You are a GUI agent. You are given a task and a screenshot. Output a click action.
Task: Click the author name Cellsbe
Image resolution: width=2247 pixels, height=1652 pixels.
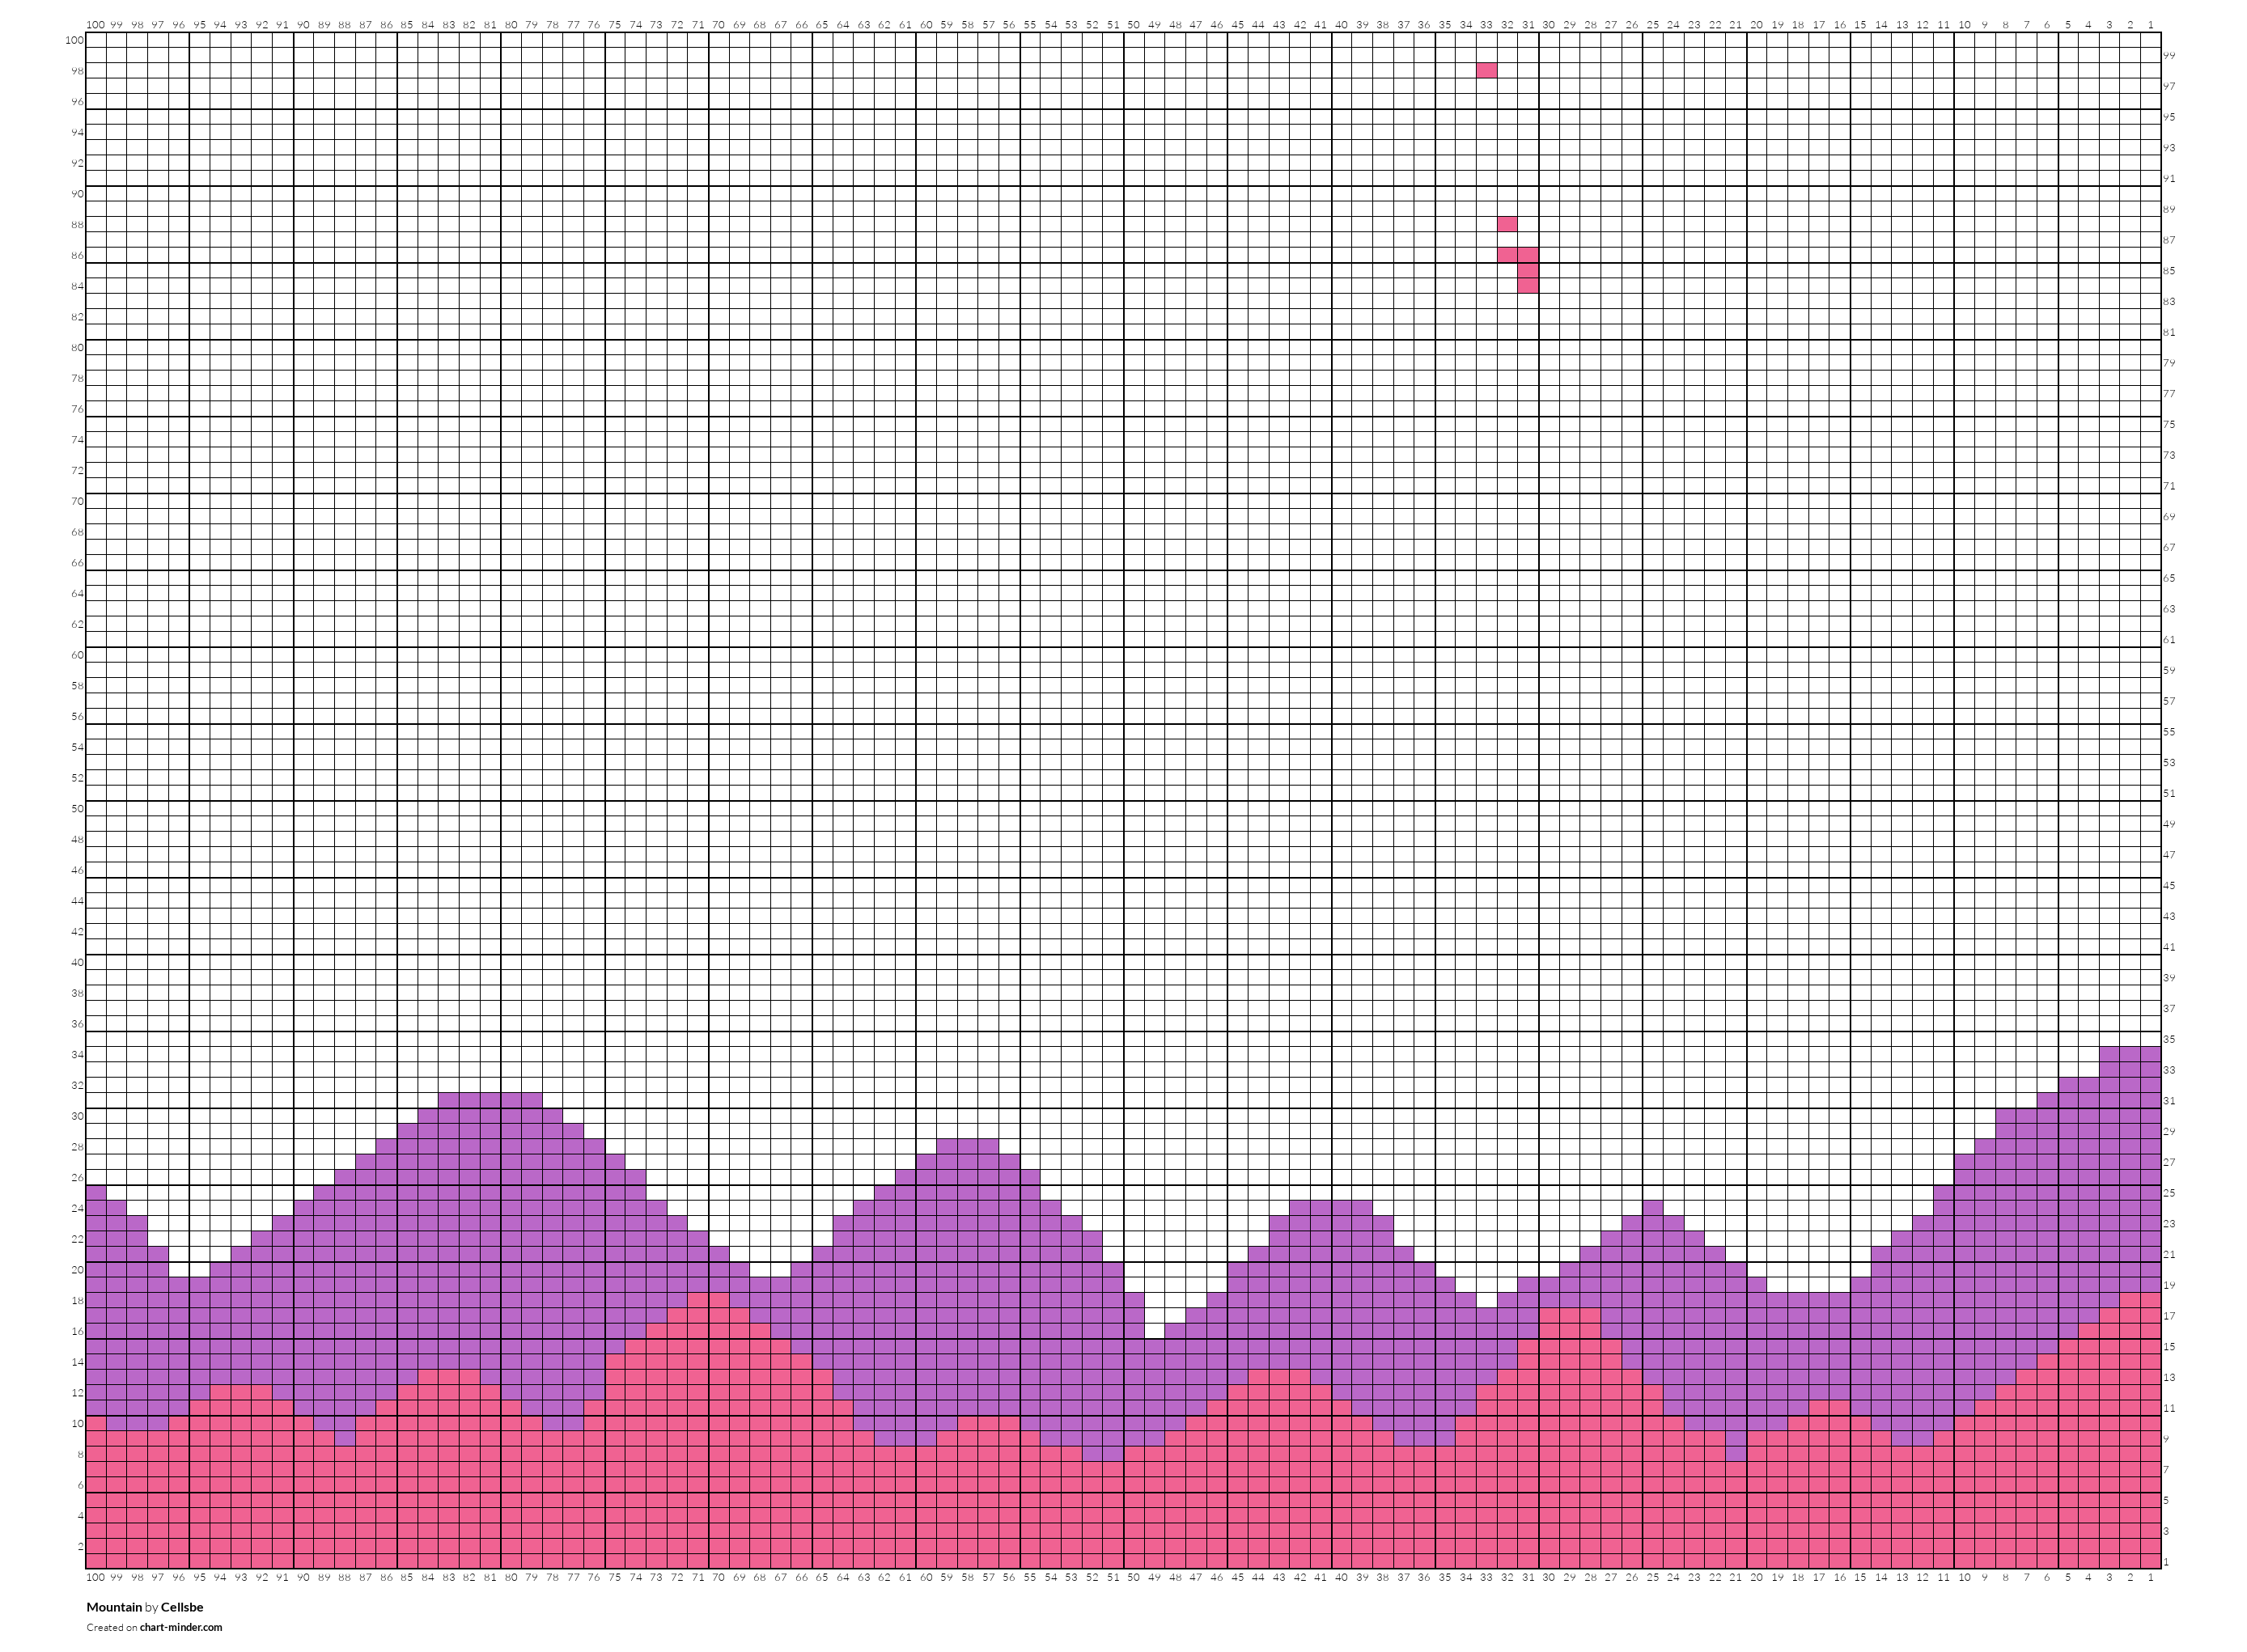182,1607
